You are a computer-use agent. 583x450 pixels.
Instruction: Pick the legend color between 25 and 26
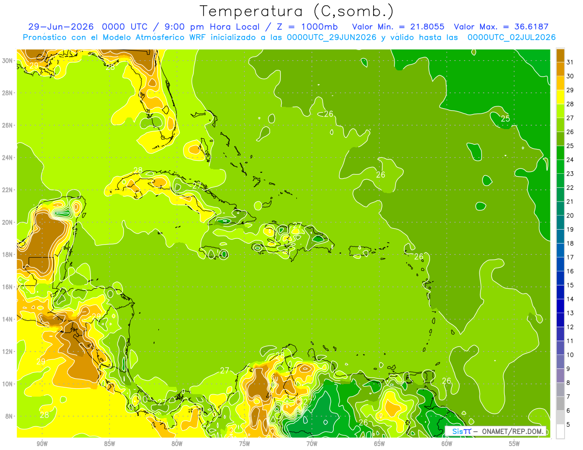click(x=560, y=139)
